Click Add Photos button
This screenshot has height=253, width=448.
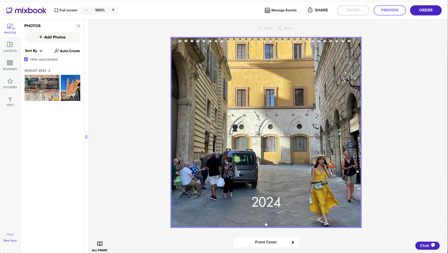click(52, 37)
